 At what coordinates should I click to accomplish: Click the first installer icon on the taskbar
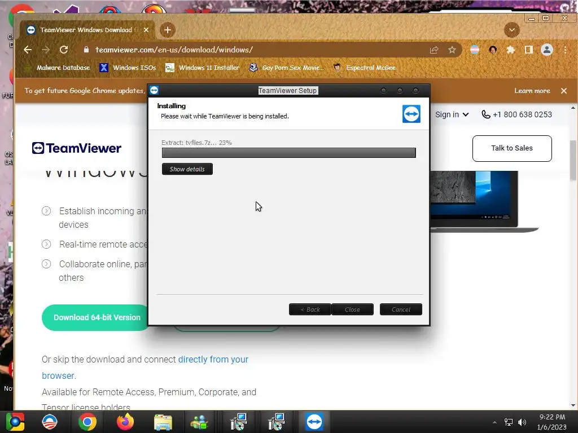pos(239,422)
